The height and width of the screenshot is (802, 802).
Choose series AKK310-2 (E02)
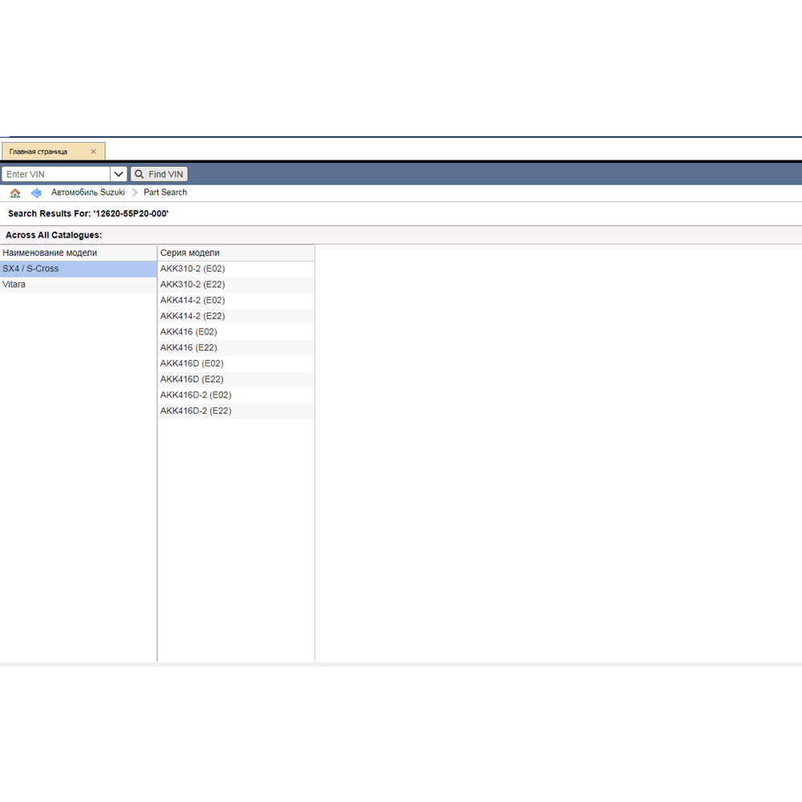click(x=192, y=269)
